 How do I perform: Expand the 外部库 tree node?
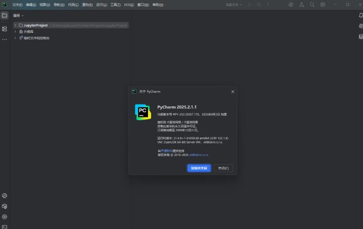(x=15, y=32)
